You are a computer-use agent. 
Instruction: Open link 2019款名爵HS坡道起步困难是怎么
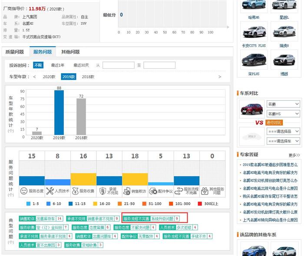click(x=270, y=165)
